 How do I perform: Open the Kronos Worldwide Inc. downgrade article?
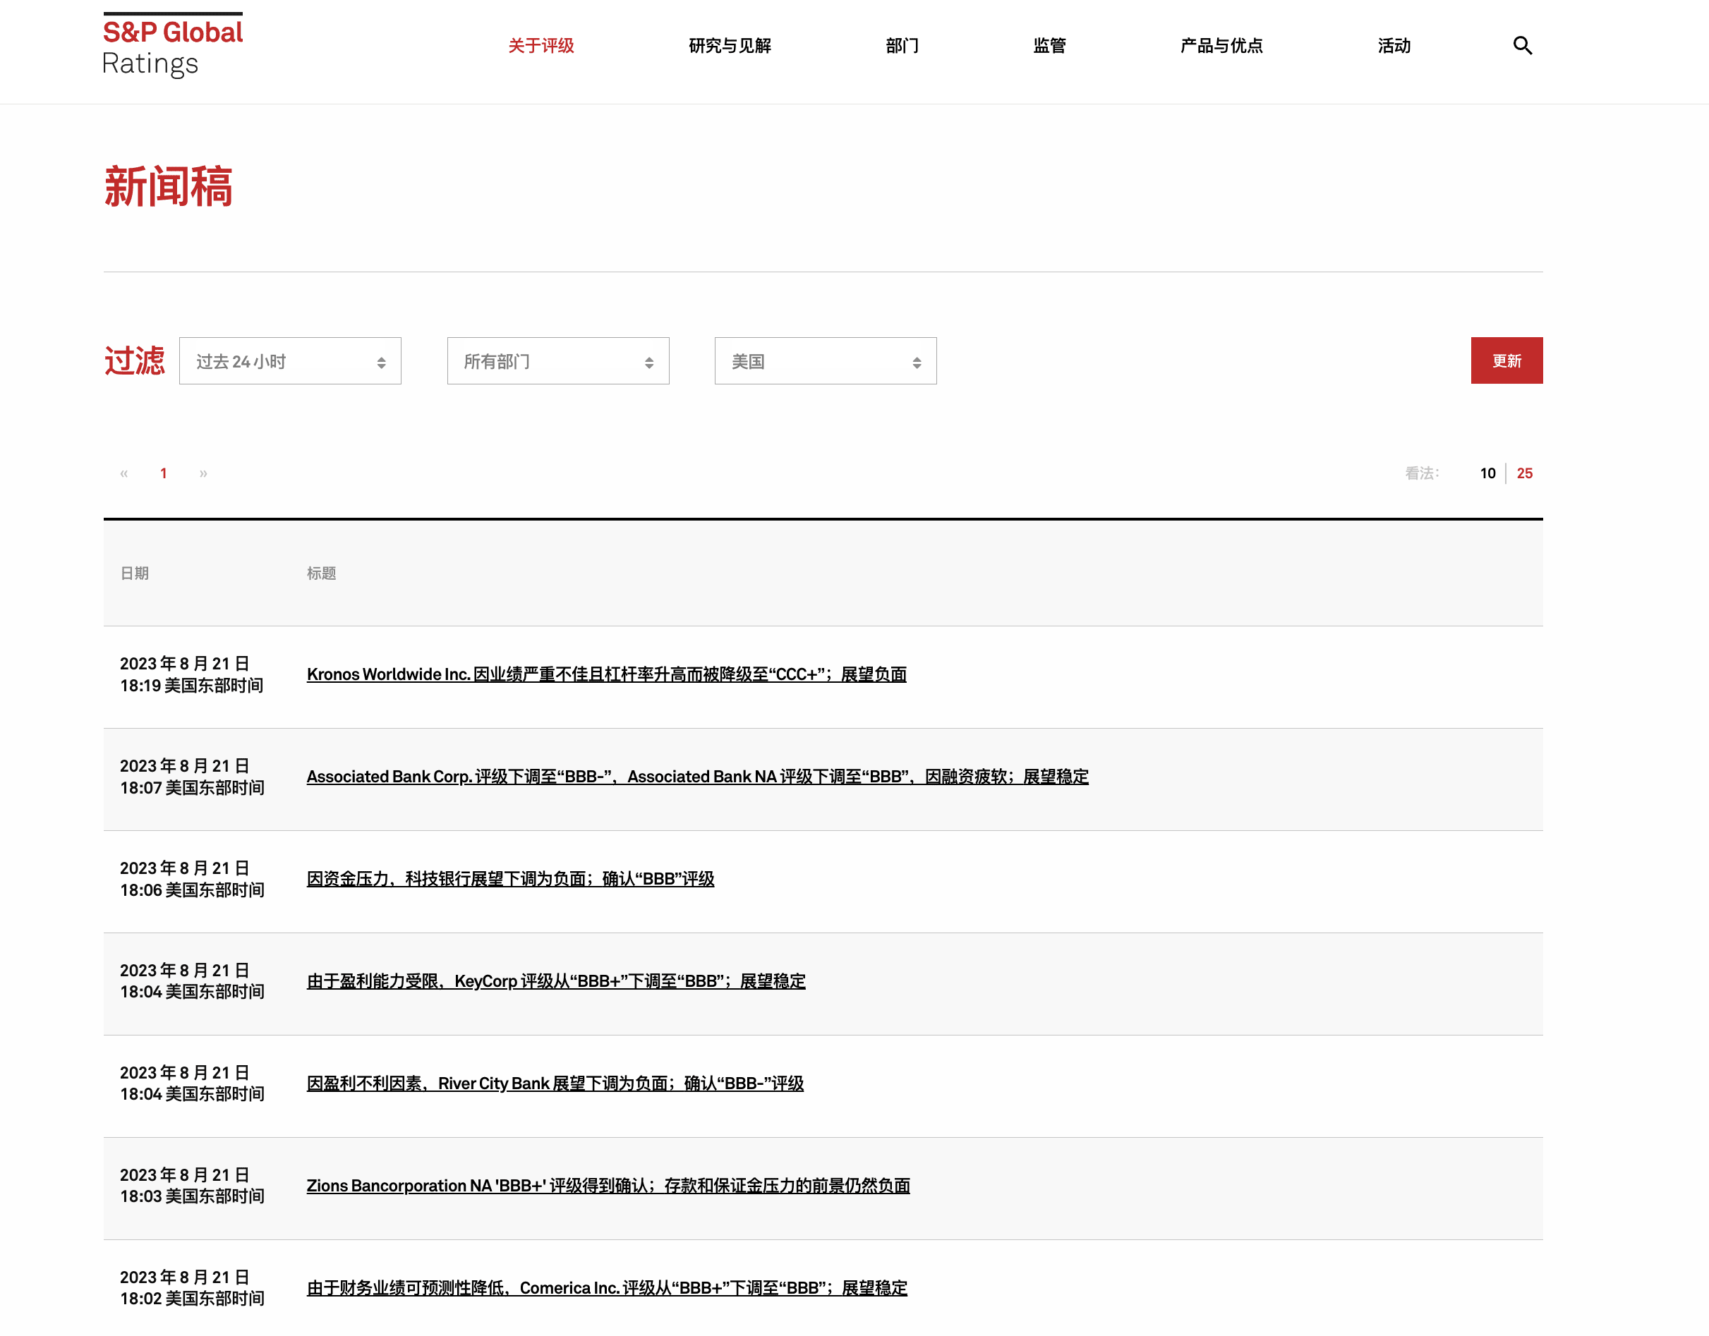(605, 674)
